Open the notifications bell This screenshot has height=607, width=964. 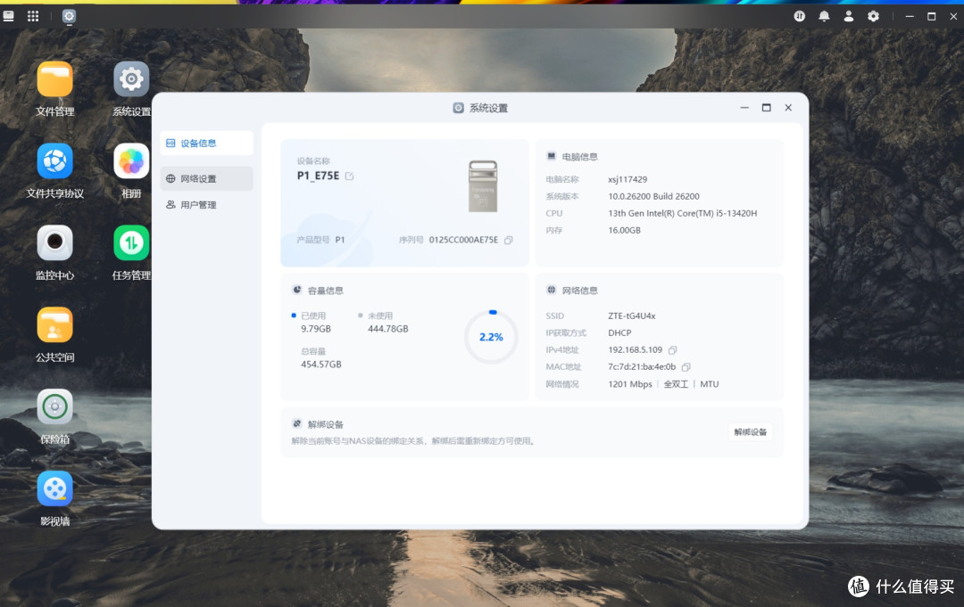tap(824, 16)
